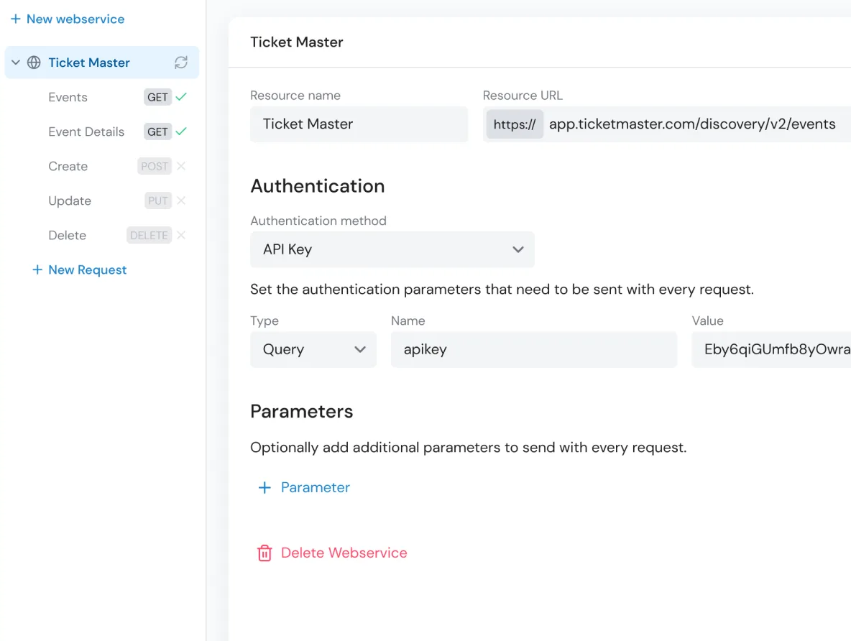Click the X icon next to Delete
The image size is (851, 641).
181,235
